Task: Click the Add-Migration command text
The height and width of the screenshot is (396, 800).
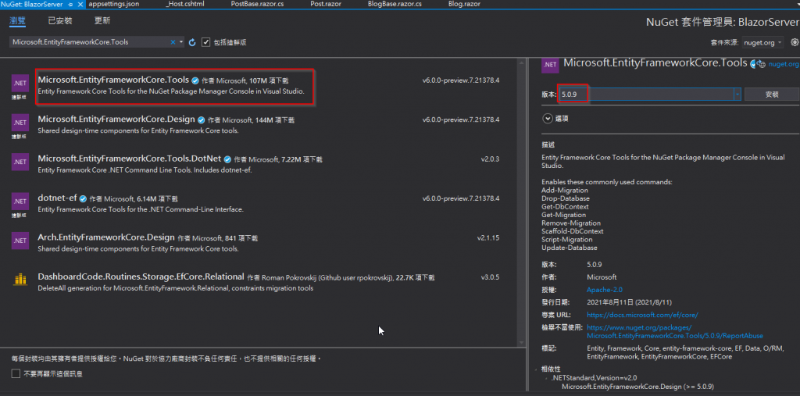Action: tap(564, 191)
